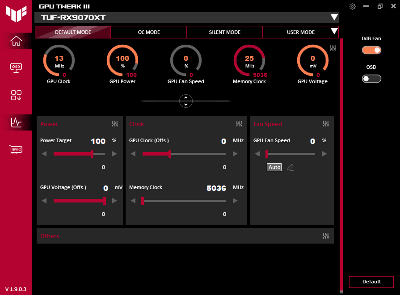400x295 pixels.
Task: Open the OSD panel from the sidebar
Action: tap(16, 68)
